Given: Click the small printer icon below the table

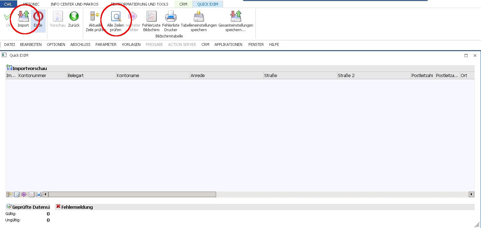Looking at the screenshot, I should coord(39,194).
